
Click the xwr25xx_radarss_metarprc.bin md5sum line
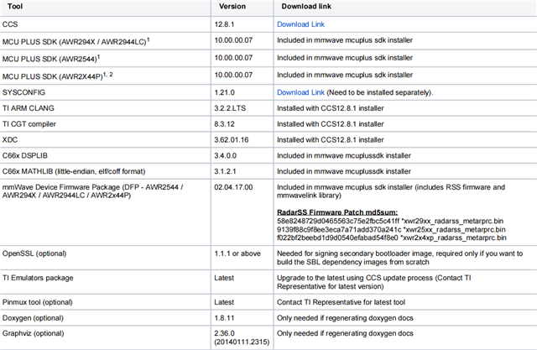click(x=391, y=229)
